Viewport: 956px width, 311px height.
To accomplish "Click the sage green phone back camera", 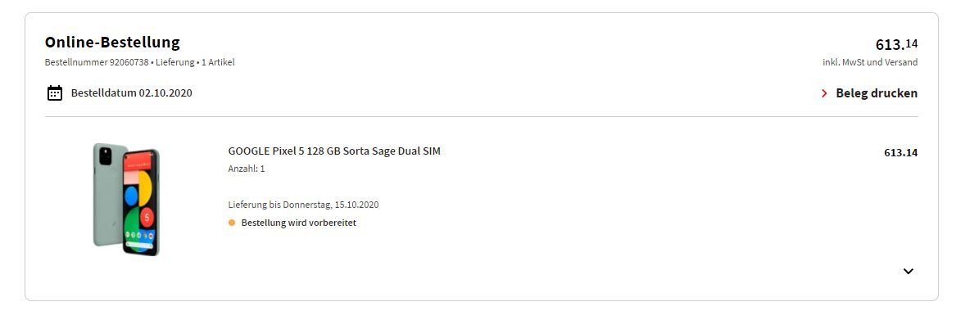I will tap(106, 157).
